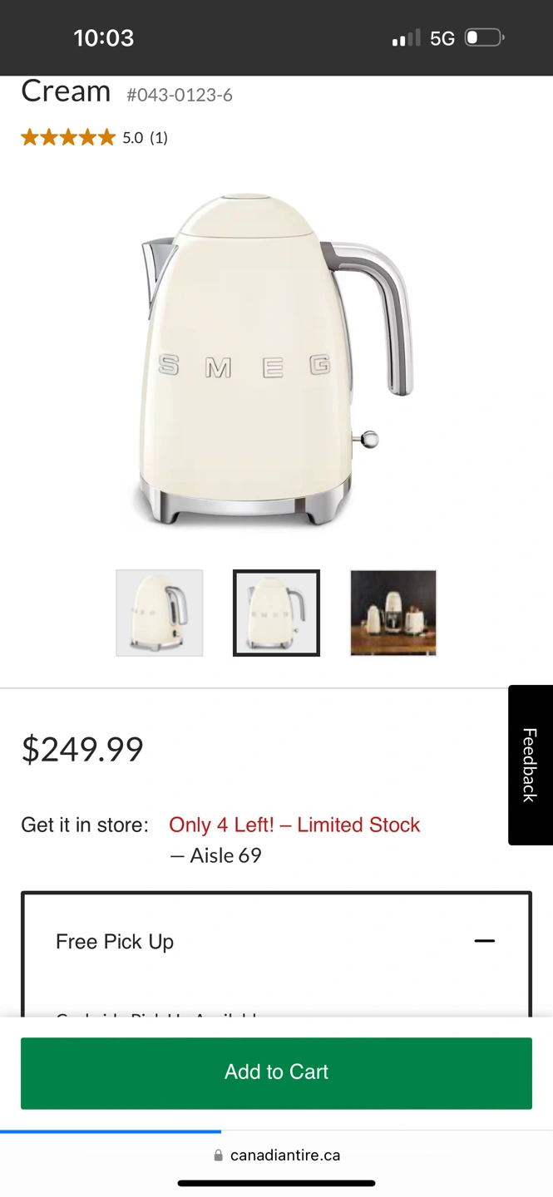Tap the padlock icon beside the URL
Image resolution: width=553 pixels, height=1197 pixels.
tap(219, 1155)
